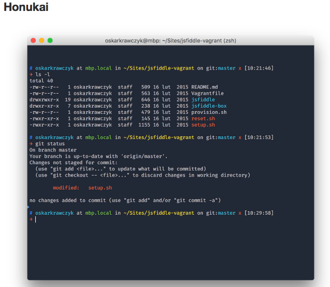Click the [10:29:58] timestamp in last prompt
The height and width of the screenshot is (287, 330).
[x=258, y=213]
